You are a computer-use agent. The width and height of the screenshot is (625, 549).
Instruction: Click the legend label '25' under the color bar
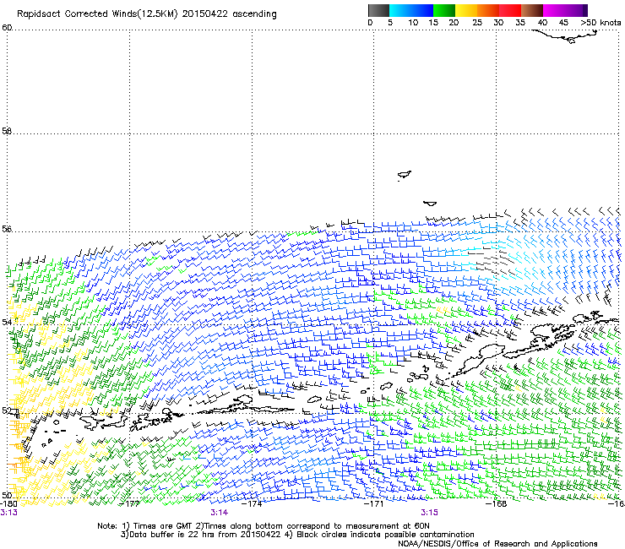point(477,23)
